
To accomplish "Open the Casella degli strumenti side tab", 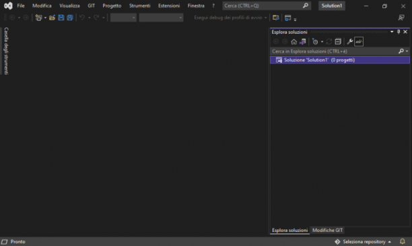I will (6, 51).
